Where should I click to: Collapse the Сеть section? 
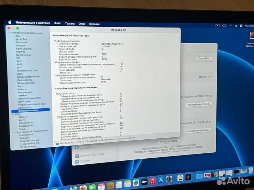click(x=13, y=114)
